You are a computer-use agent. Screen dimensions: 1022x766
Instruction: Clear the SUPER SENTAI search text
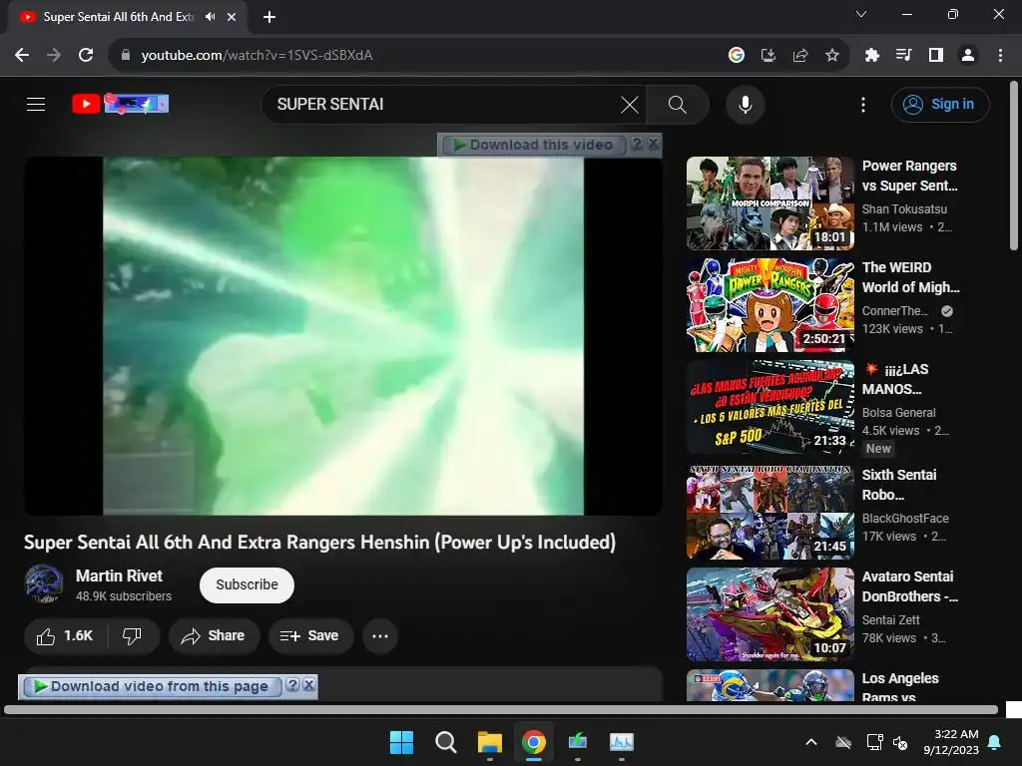pyautogui.click(x=630, y=104)
